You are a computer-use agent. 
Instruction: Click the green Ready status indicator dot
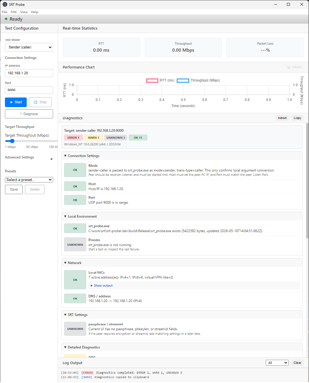click(x=6, y=19)
